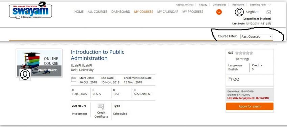Image resolution: width=287 pixels, height=127 pixels.
Task: Click the Logged in as Student text
Action: [257, 19]
